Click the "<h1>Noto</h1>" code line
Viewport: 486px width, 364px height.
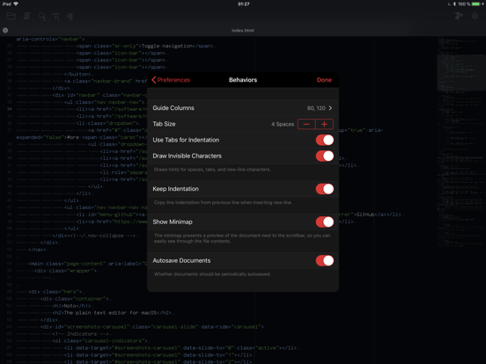[71, 306]
